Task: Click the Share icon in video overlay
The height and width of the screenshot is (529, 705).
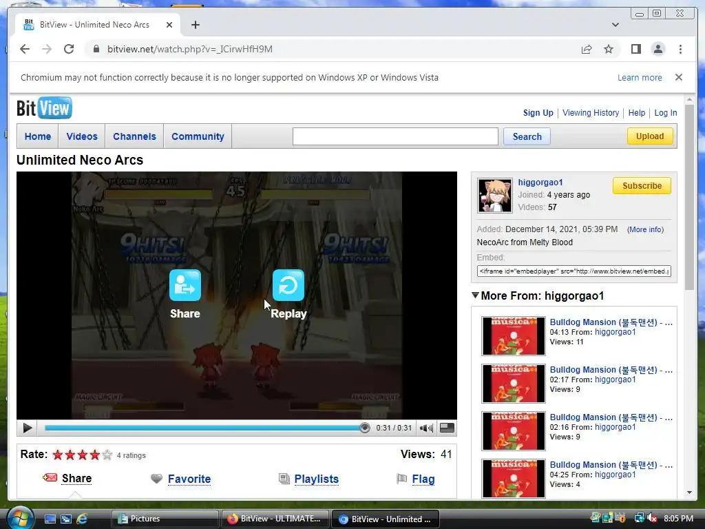Action: coord(185,285)
